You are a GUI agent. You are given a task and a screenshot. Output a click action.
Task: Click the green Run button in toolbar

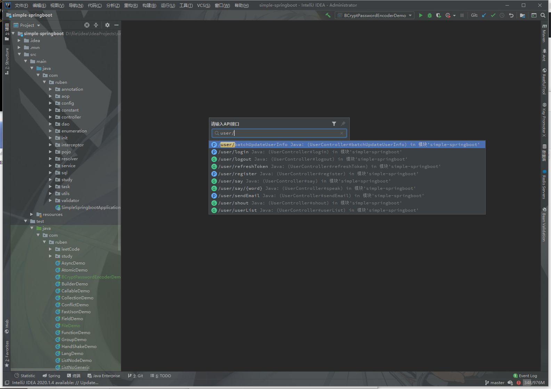pyautogui.click(x=421, y=15)
